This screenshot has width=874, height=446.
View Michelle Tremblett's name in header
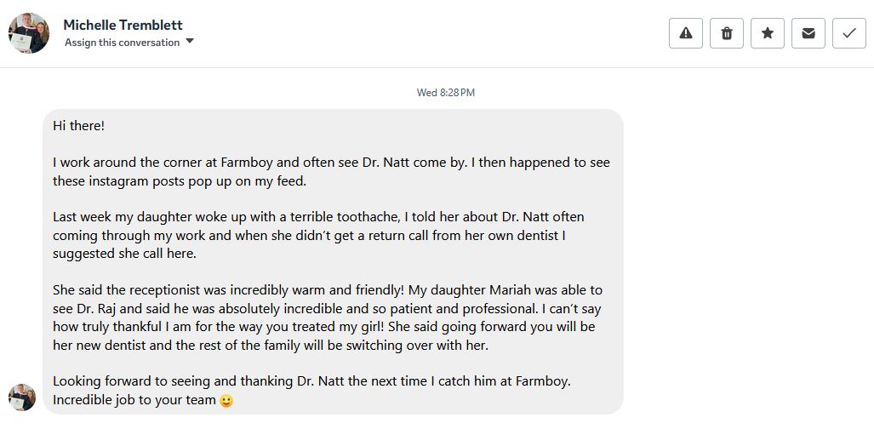(x=123, y=25)
